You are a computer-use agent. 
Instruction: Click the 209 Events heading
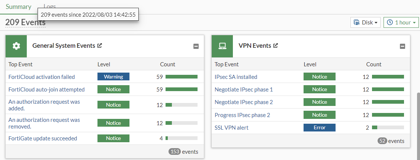click(x=25, y=22)
